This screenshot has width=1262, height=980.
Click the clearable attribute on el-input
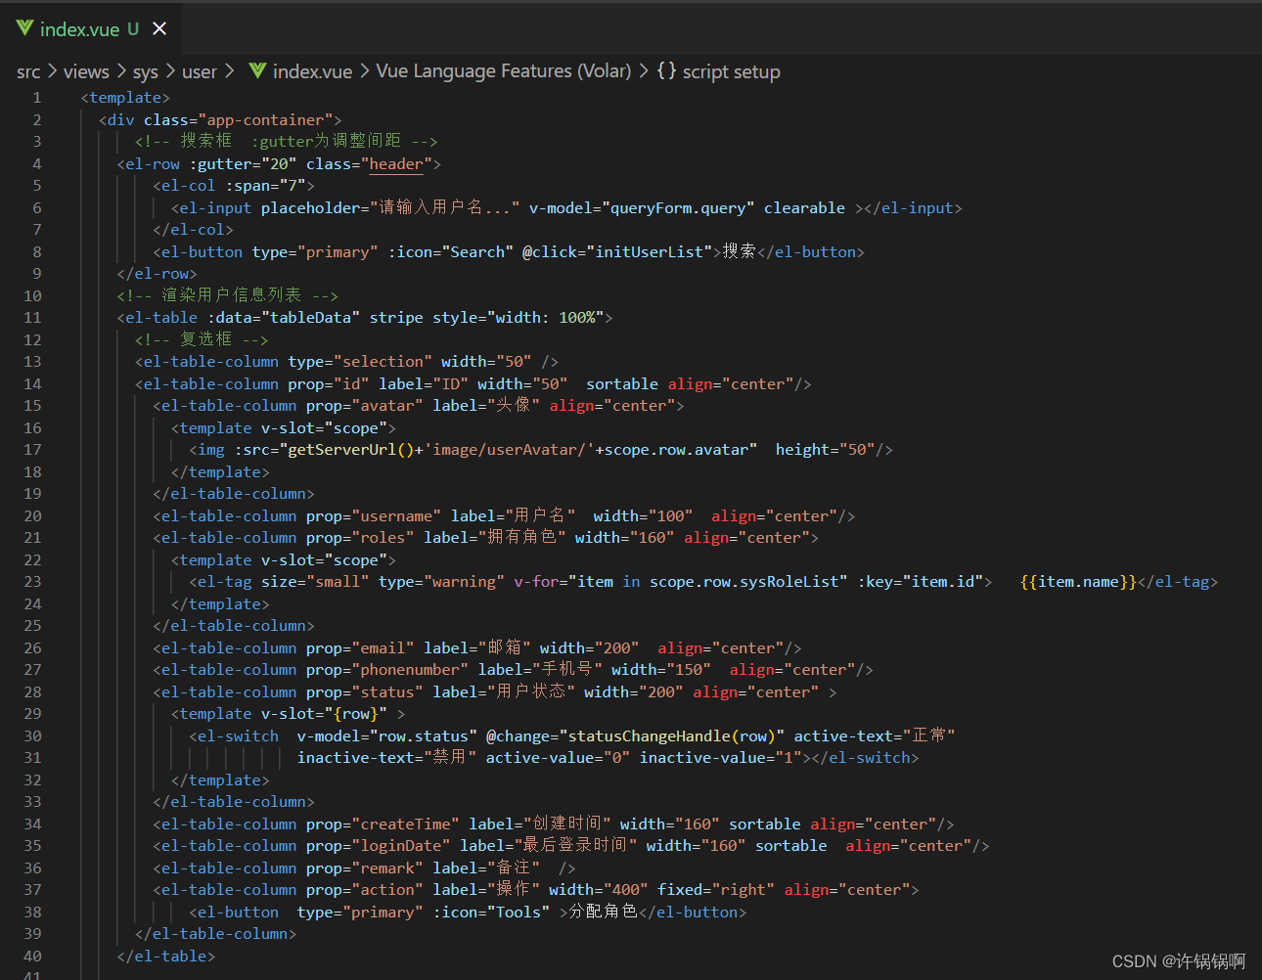pyautogui.click(x=804, y=208)
